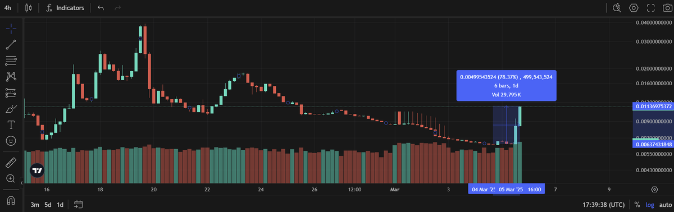
Task: Open the Fibonacci/Gann tools
Action: coord(11,61)
